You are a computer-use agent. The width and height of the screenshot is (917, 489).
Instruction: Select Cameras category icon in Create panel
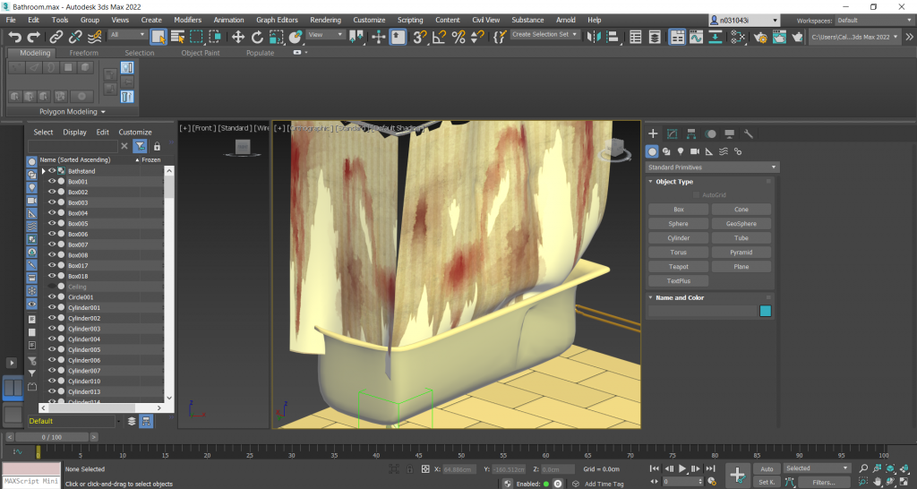pos(694,151)
